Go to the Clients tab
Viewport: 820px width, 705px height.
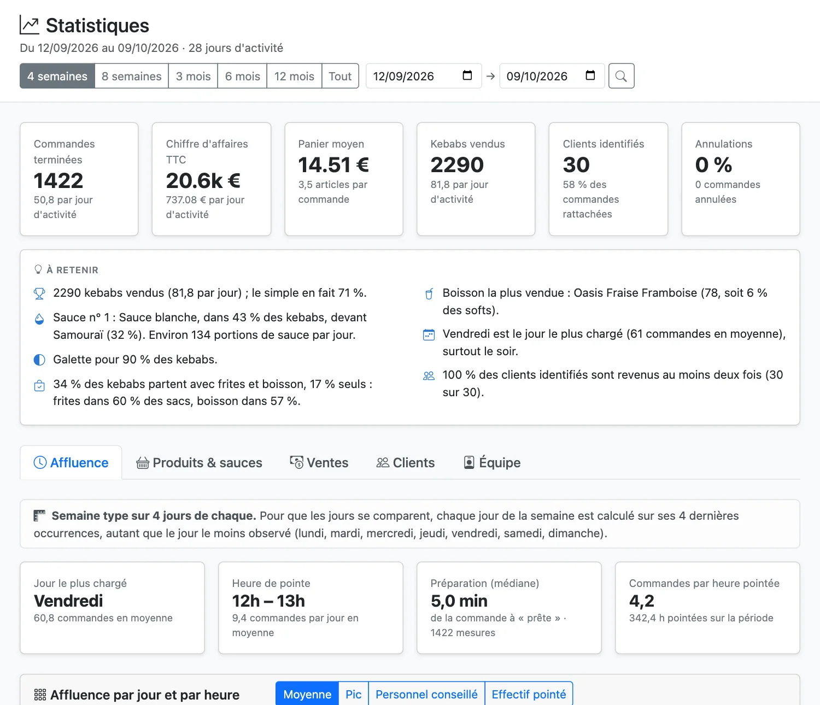(406, 463)
